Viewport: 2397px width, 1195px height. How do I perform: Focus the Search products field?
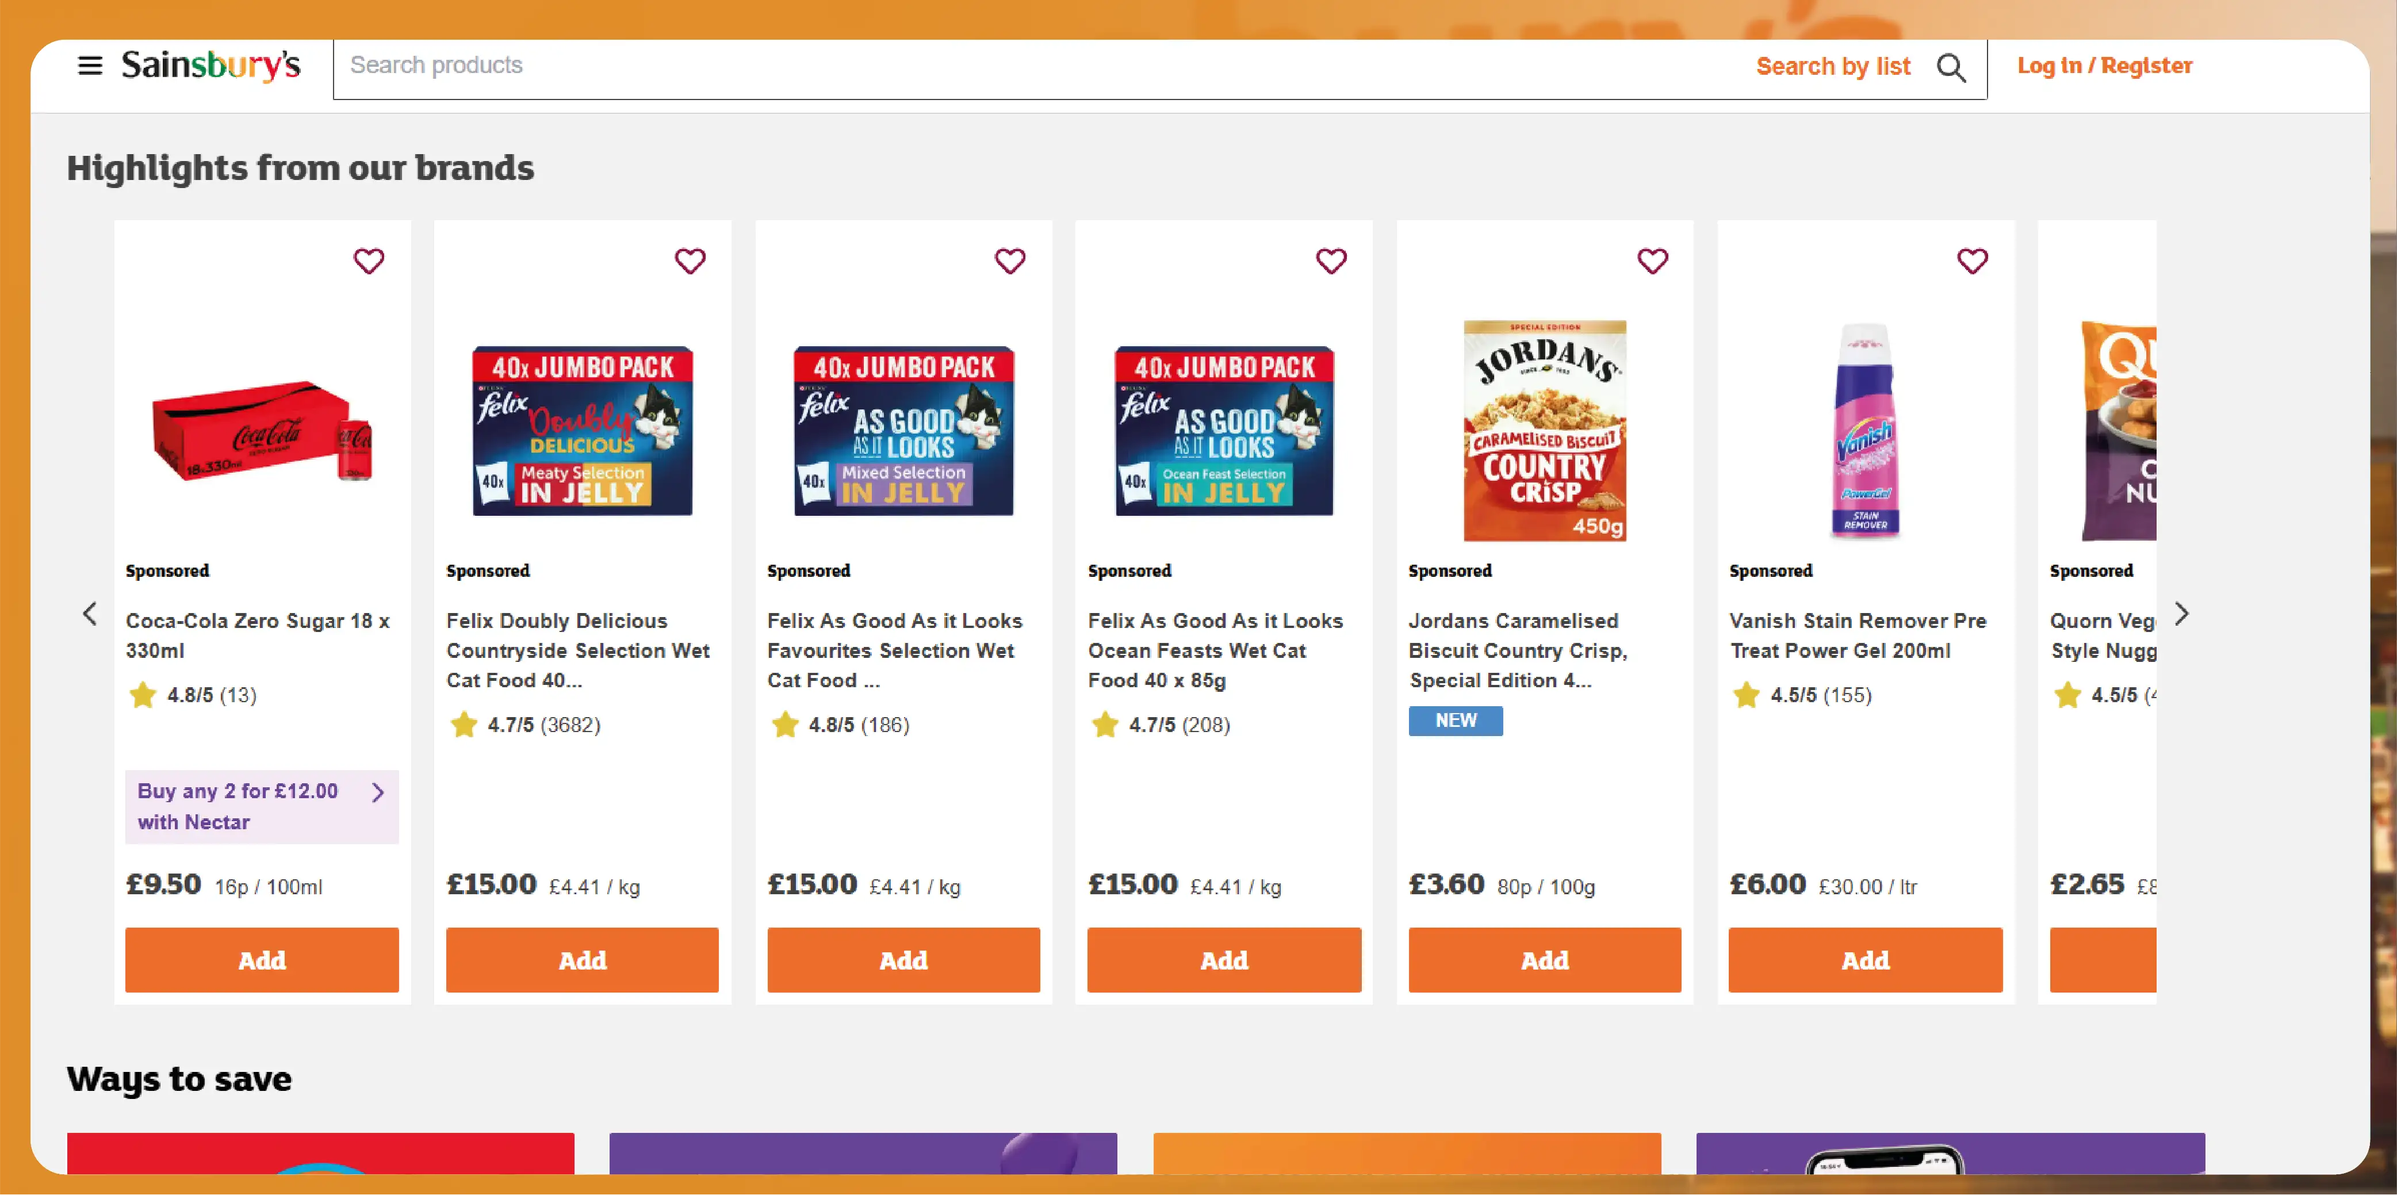tap(1024, 66)
